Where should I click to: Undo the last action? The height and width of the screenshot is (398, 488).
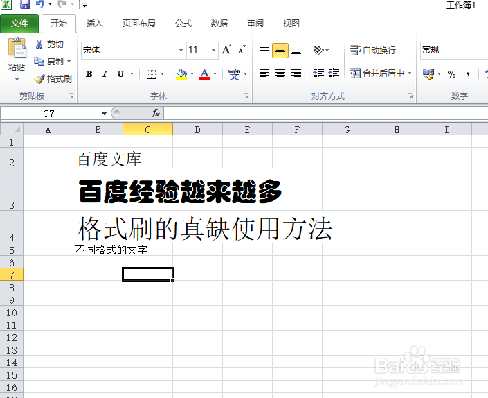pos(40,4)
